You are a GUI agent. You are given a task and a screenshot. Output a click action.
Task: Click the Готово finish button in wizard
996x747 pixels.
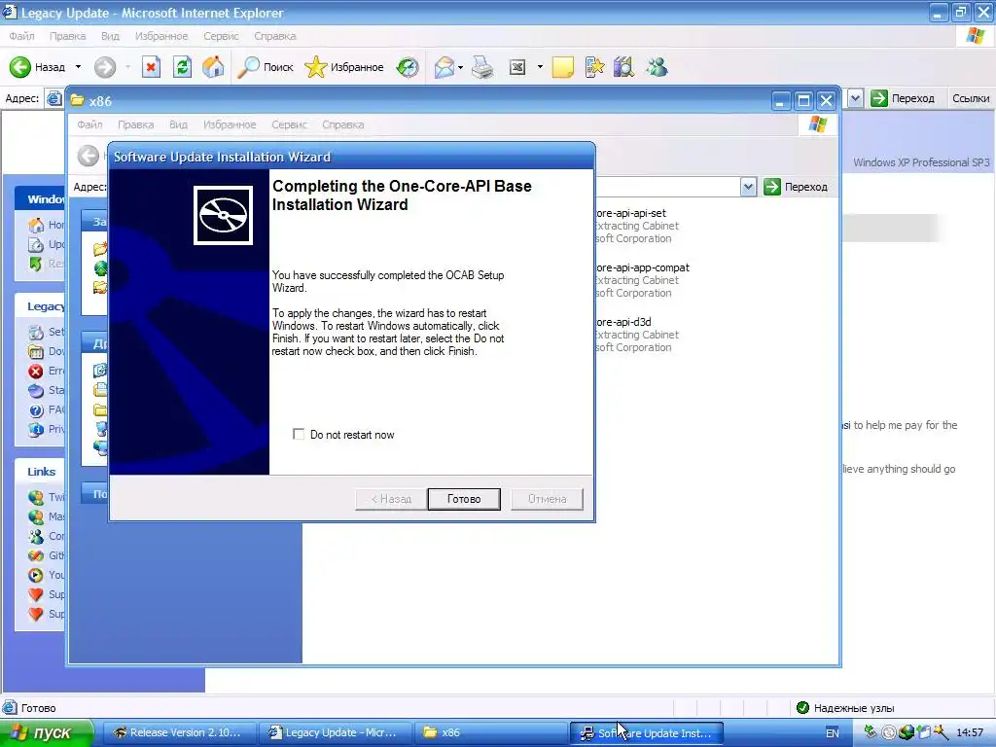coord(464,499)
